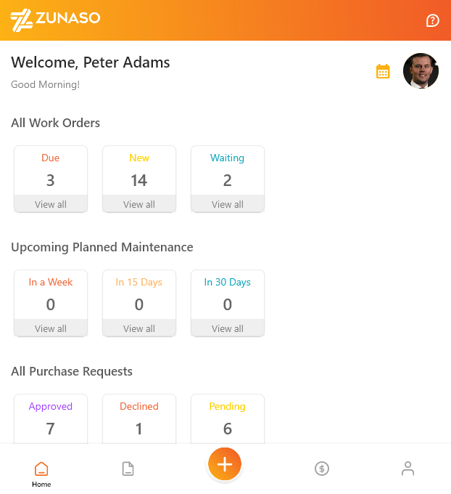View all maintenance In 15 Days

[139, 328]
